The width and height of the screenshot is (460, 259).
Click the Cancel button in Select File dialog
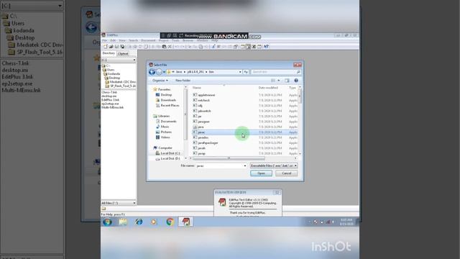286,173
